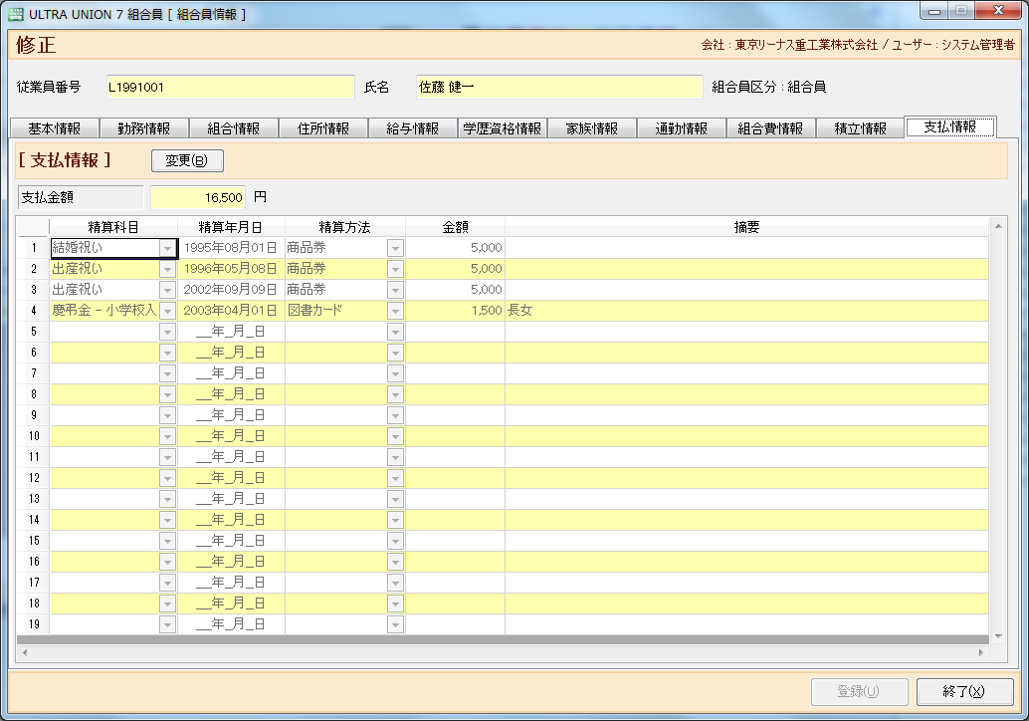This screenshot has width=1029, height=721.
Task: Open row 3 精算方法 dropdown arrow
Action: (x=395, y=290)
